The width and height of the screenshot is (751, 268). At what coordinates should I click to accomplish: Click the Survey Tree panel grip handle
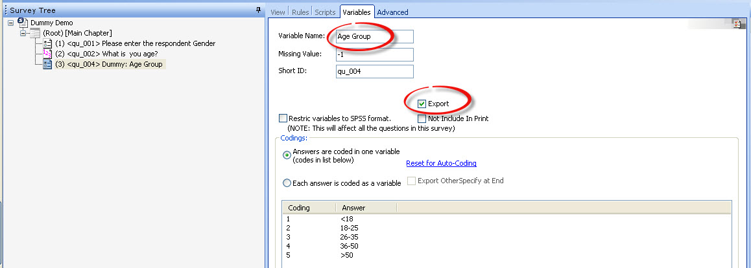click(5, 10)
